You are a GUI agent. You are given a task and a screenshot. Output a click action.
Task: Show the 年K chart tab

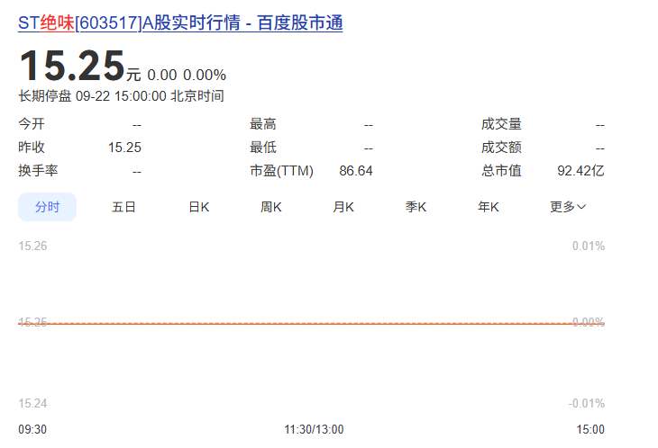[x=488, y=207]
